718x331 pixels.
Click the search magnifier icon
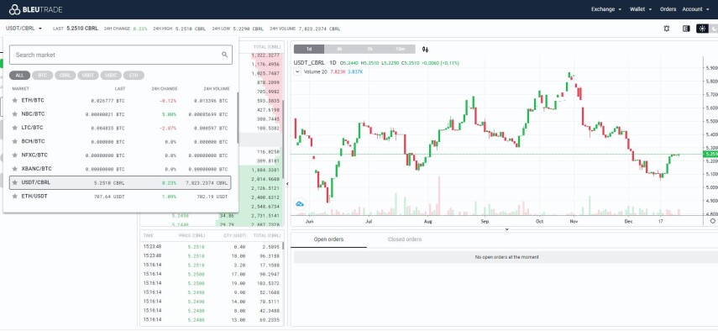pyautogui.click(x=225, y=55)
